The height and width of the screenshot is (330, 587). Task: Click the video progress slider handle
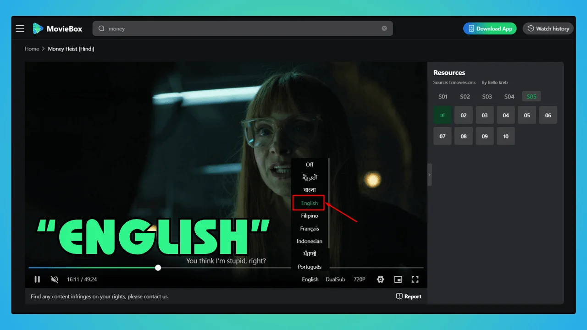point(158,268)
